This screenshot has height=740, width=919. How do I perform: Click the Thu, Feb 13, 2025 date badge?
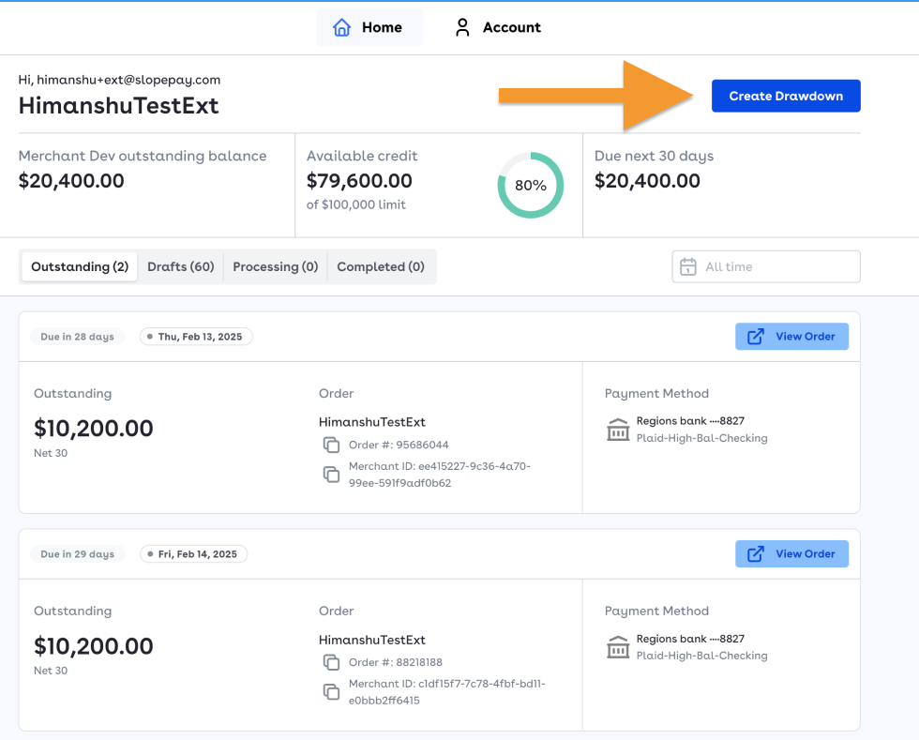click(196, 337)
